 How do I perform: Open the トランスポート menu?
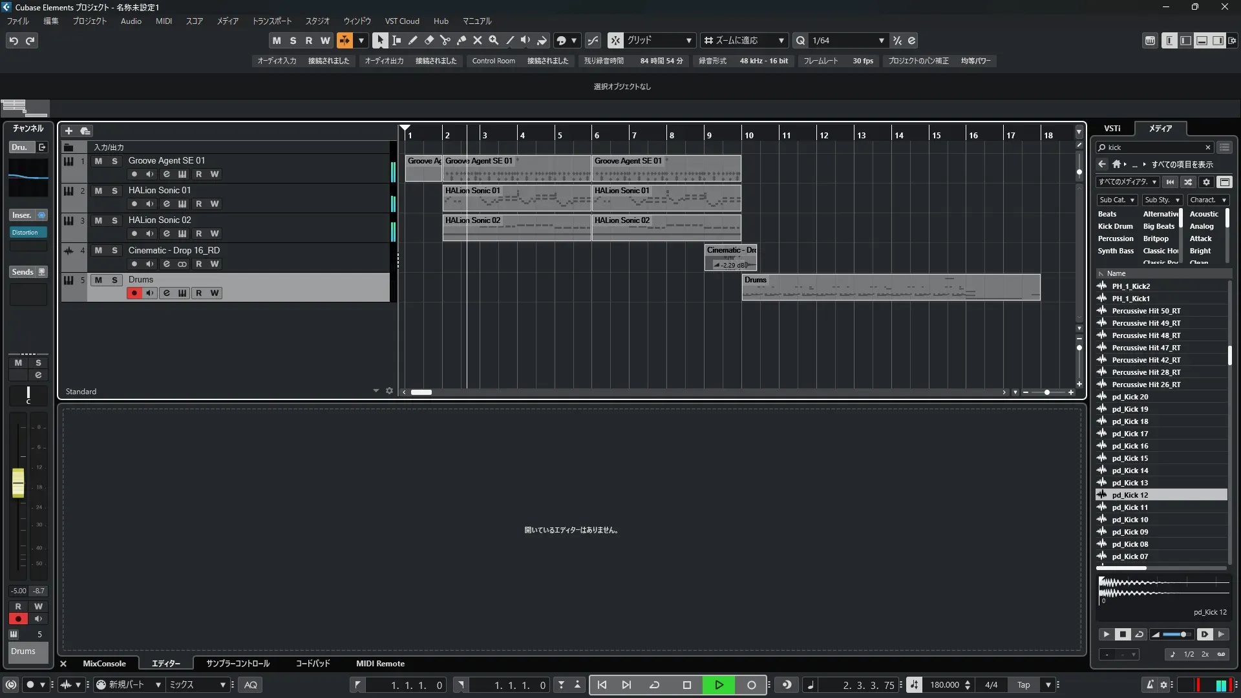pos(271,21)
